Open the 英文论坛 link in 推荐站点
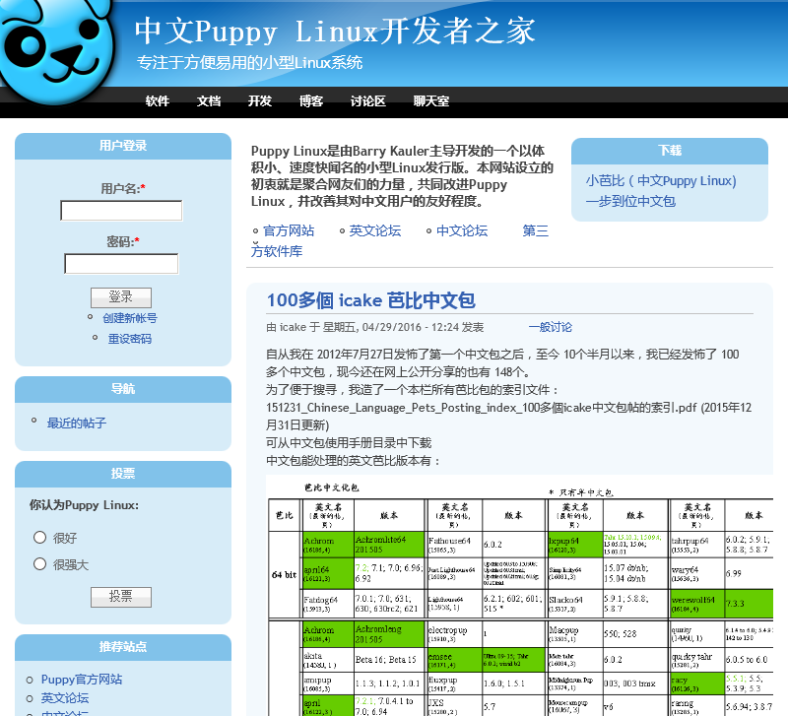Screen dimensions: 788x716 click(65, 698)
